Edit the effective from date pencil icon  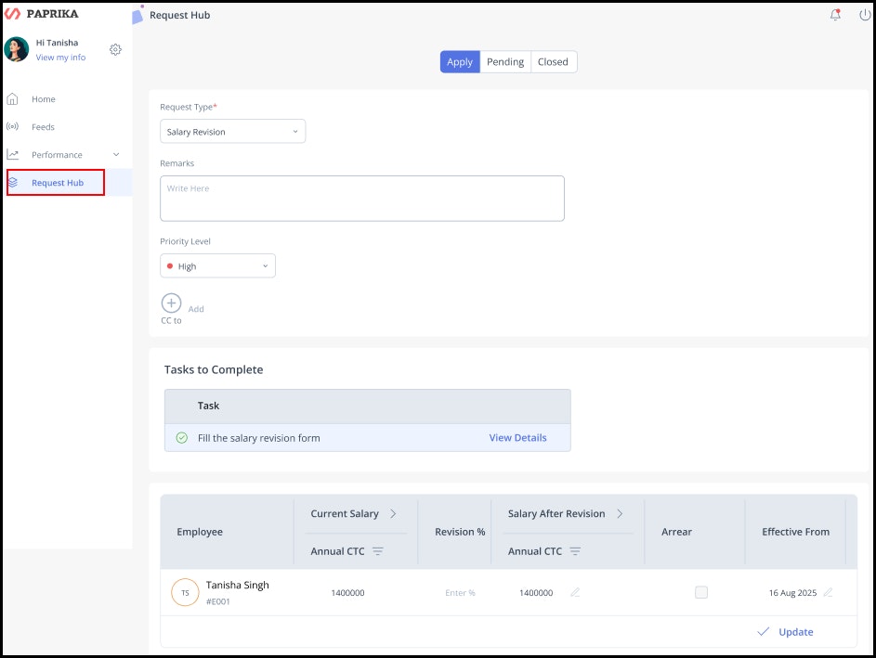[x=828, y=592]
